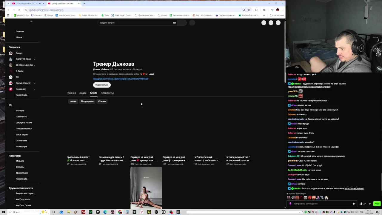The image size is (382, 215).
Task: Subscribe with the Подписаться button
Action: [x=102, y=85]
